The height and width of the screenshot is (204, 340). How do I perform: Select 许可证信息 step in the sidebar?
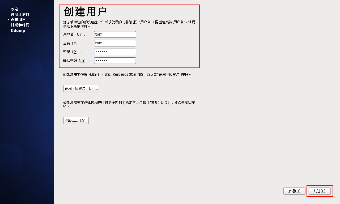click(x=20, y=14)
